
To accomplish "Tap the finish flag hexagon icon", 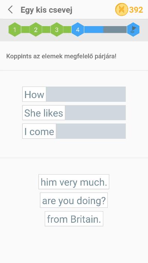I will click(133, 29).
